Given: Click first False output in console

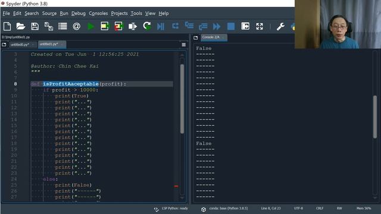Looking at the screenshot, I should (204, 48).
